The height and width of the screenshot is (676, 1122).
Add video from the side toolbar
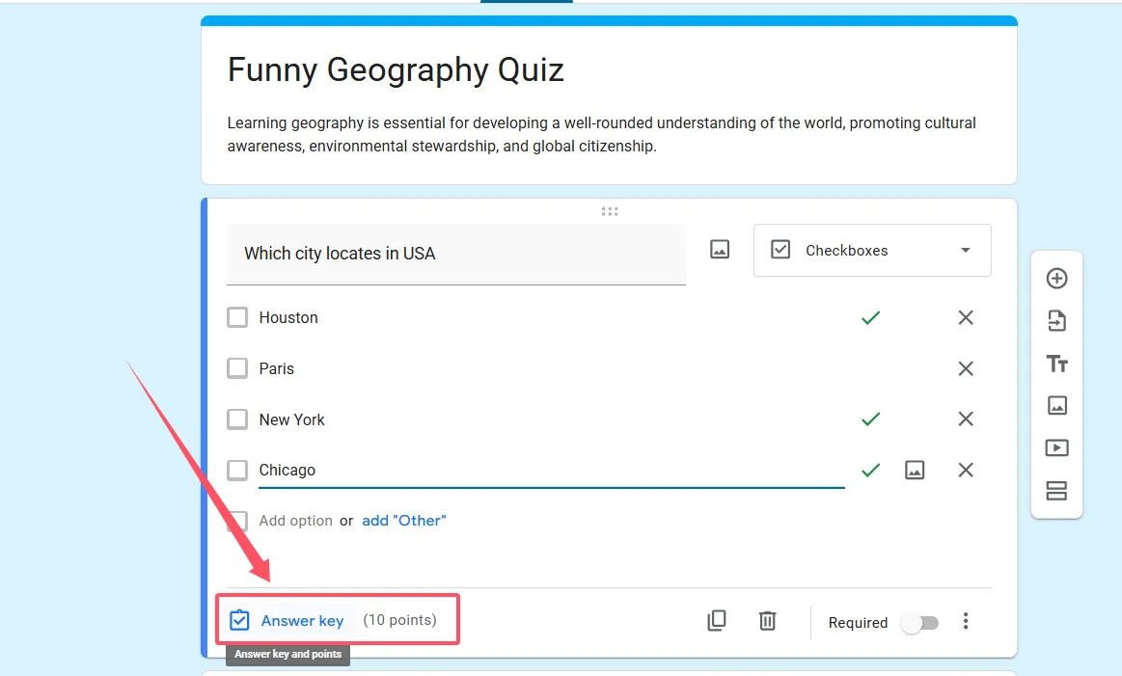point(1056,448)
